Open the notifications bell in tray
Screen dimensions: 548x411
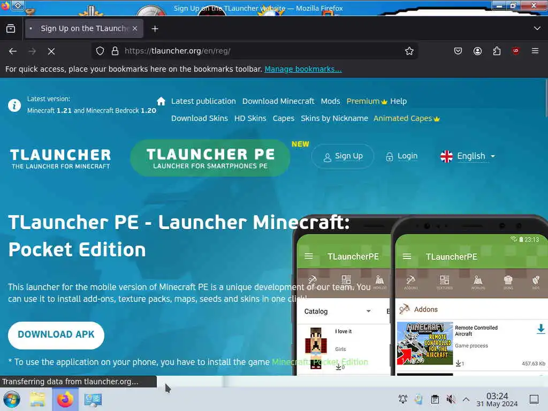(402, 399)
